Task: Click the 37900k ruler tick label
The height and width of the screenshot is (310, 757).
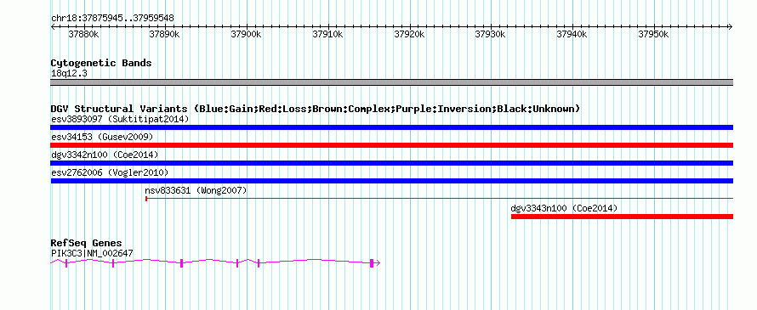Action: coord(246,34)
